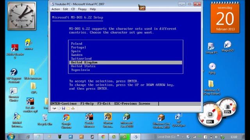Select Spain in the character set list
Screen dimensions: 250x140
coord(76,51)
